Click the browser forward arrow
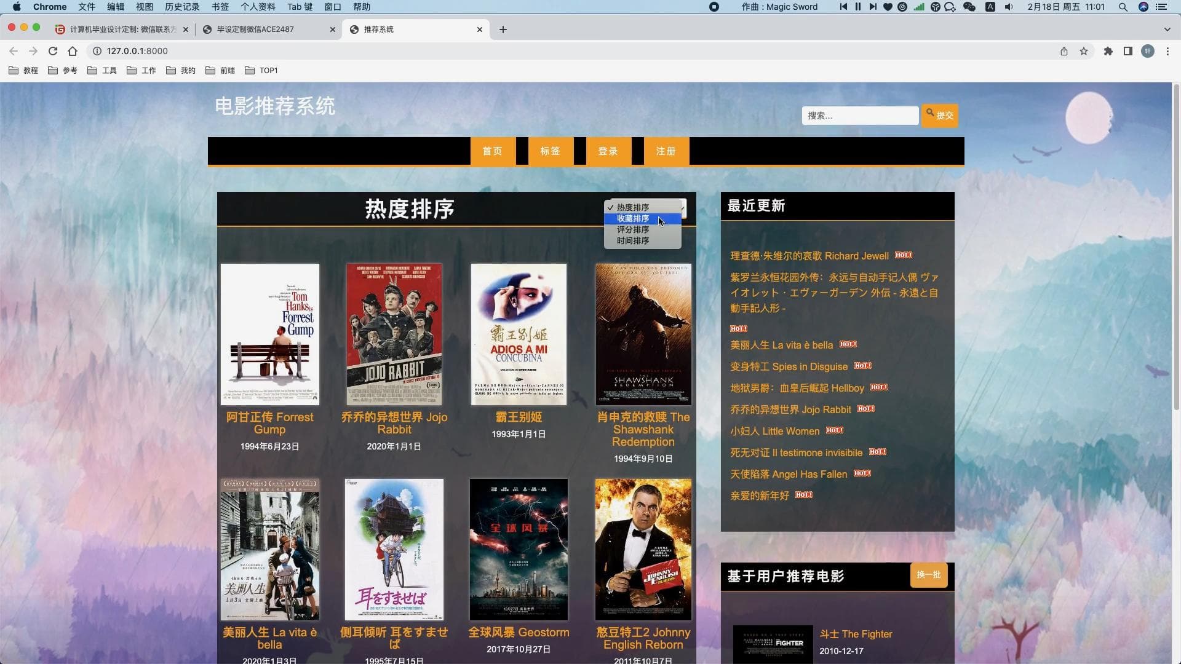The height and width of the screenshot is (664, 1181). point(33,51)
